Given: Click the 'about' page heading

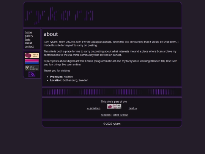Looking at the screenshot, I should 51,34.
